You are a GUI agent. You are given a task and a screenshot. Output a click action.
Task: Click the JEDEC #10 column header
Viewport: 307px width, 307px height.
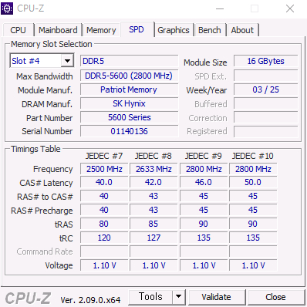click(x=253, y=156)
